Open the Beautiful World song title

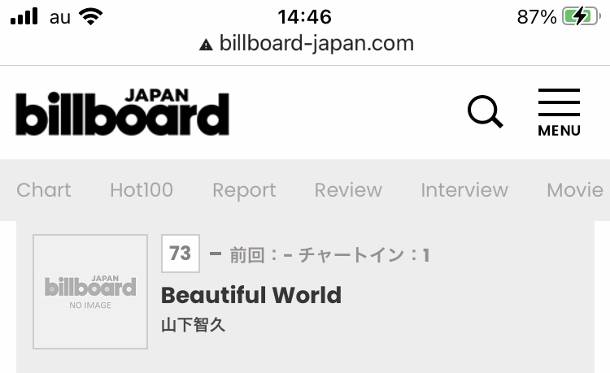[x=251, y=295]
